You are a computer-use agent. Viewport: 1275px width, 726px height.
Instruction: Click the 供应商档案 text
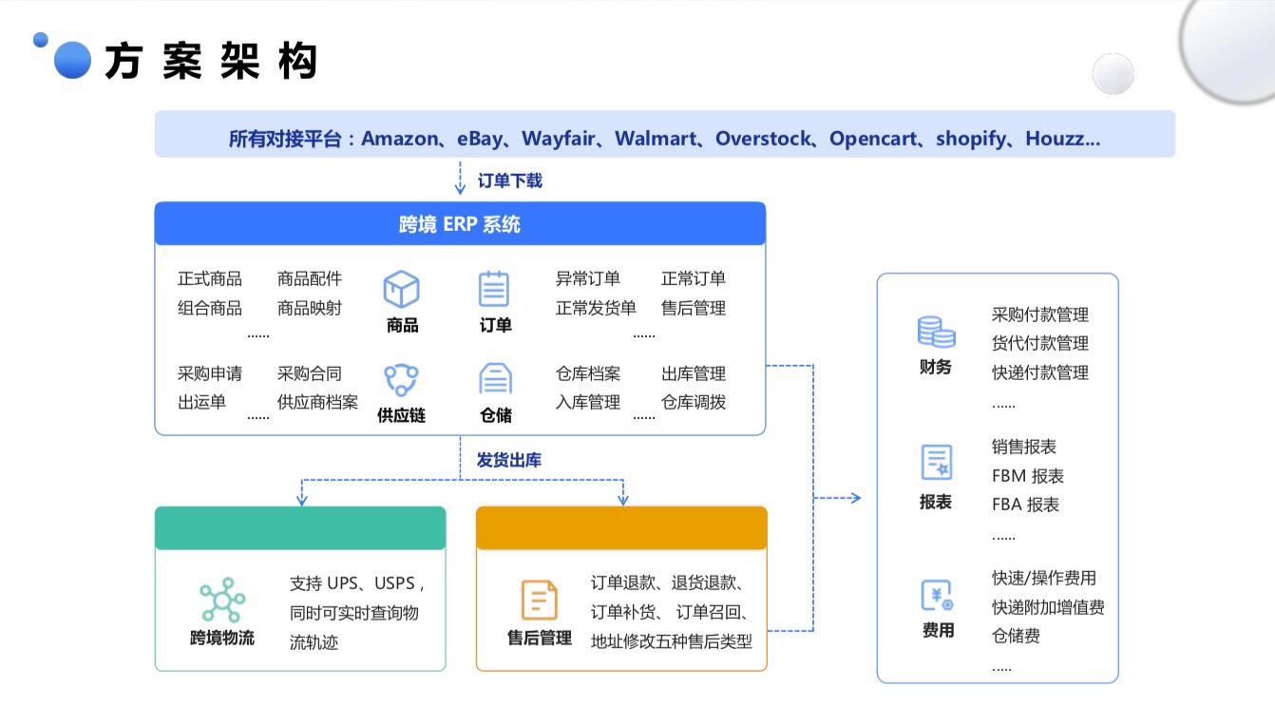317,402
